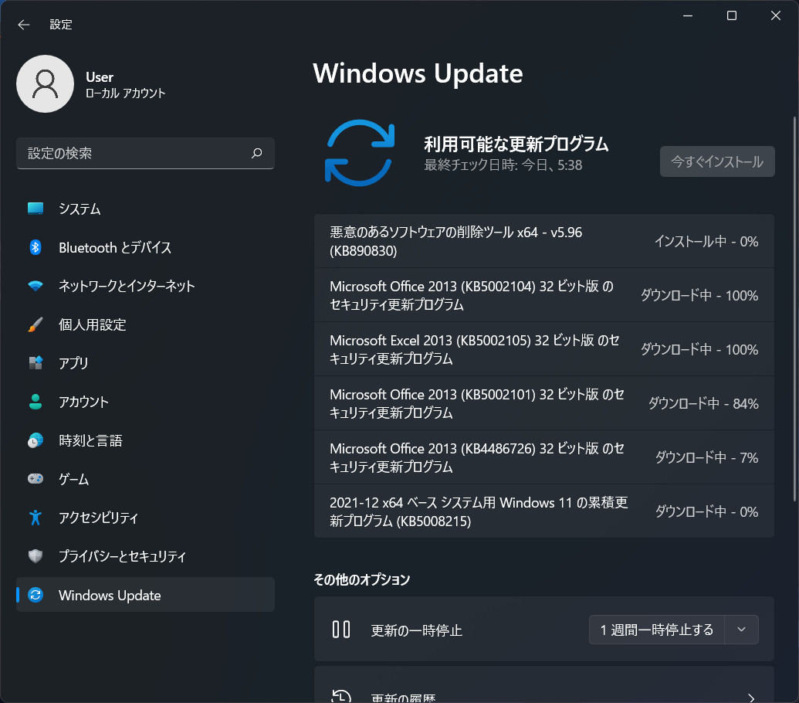This screenshot has width=799, height=703.
Task: Click ダウンロード中 - 84% status text
Action: (703, 403)
